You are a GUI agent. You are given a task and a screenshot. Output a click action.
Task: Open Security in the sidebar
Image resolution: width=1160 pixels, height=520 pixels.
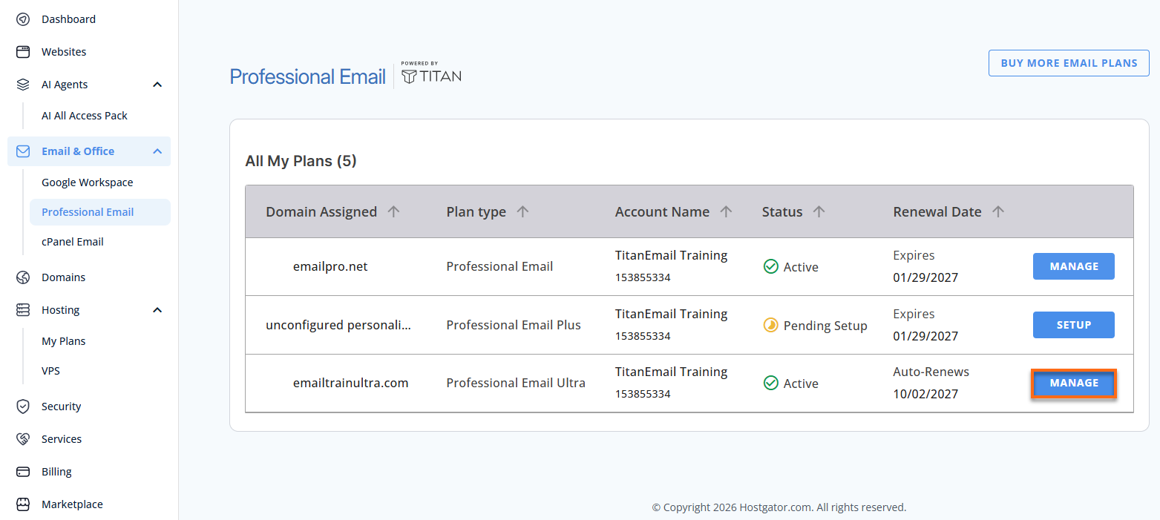tap(62, 407)
